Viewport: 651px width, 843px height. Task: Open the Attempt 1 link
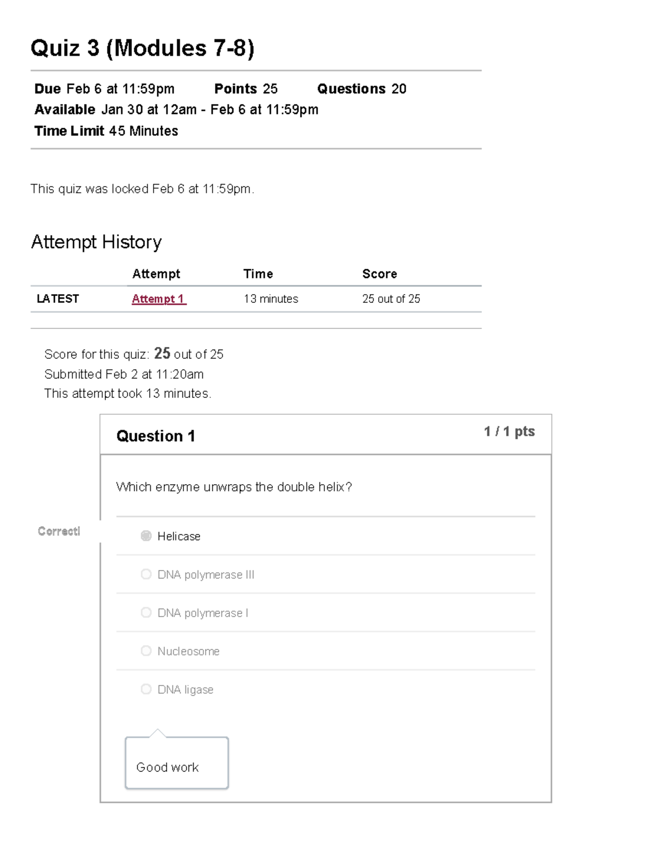pyautogui.click(x=158, y=299)
